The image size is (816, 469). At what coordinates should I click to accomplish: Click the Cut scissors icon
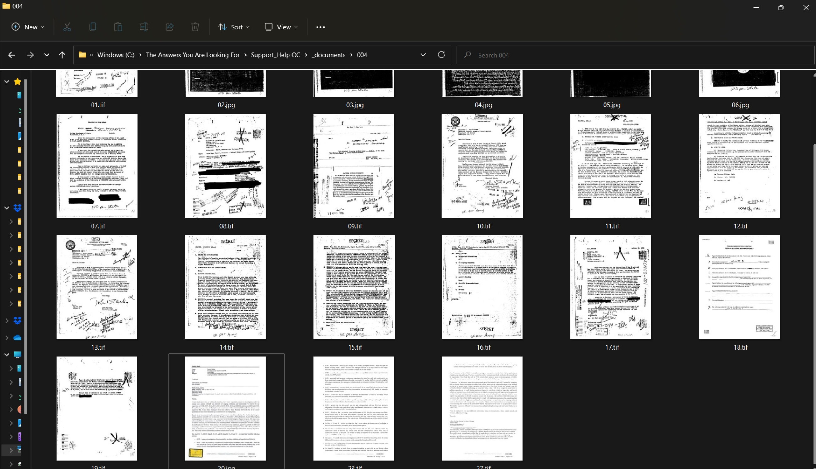pyautogui.click(x=67, y=27)
